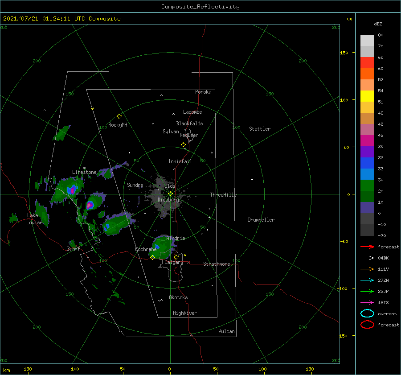401x375 pixels.
Task: Select the purple 10 dBZ swatch
Action: coord(367,207)
